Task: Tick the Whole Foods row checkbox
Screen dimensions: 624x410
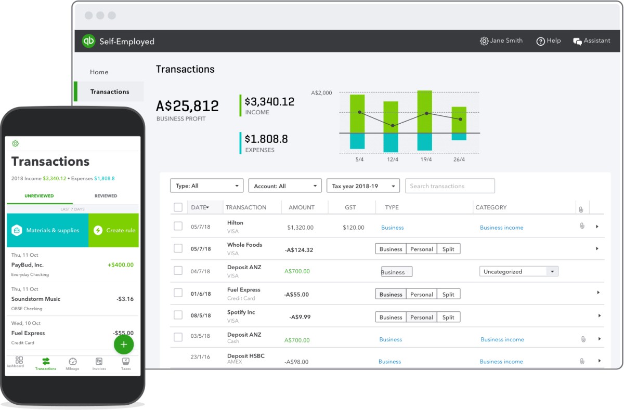Action: point(178,248)
